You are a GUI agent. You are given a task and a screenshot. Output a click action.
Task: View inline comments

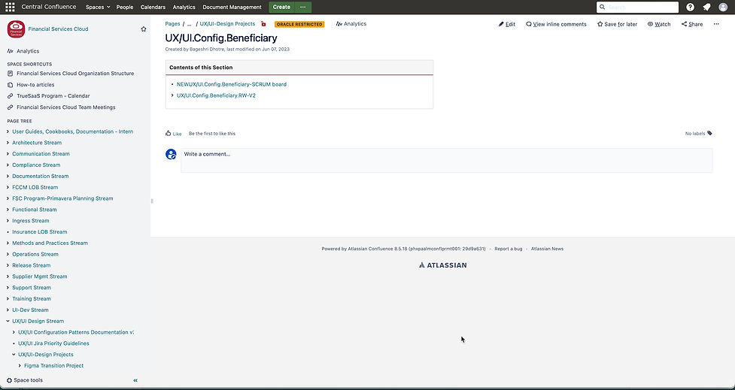[x=556, y=24]
